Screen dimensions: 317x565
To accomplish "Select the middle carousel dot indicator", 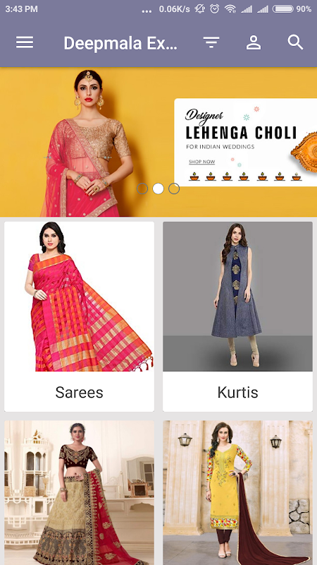I will (x=158, y=189).
